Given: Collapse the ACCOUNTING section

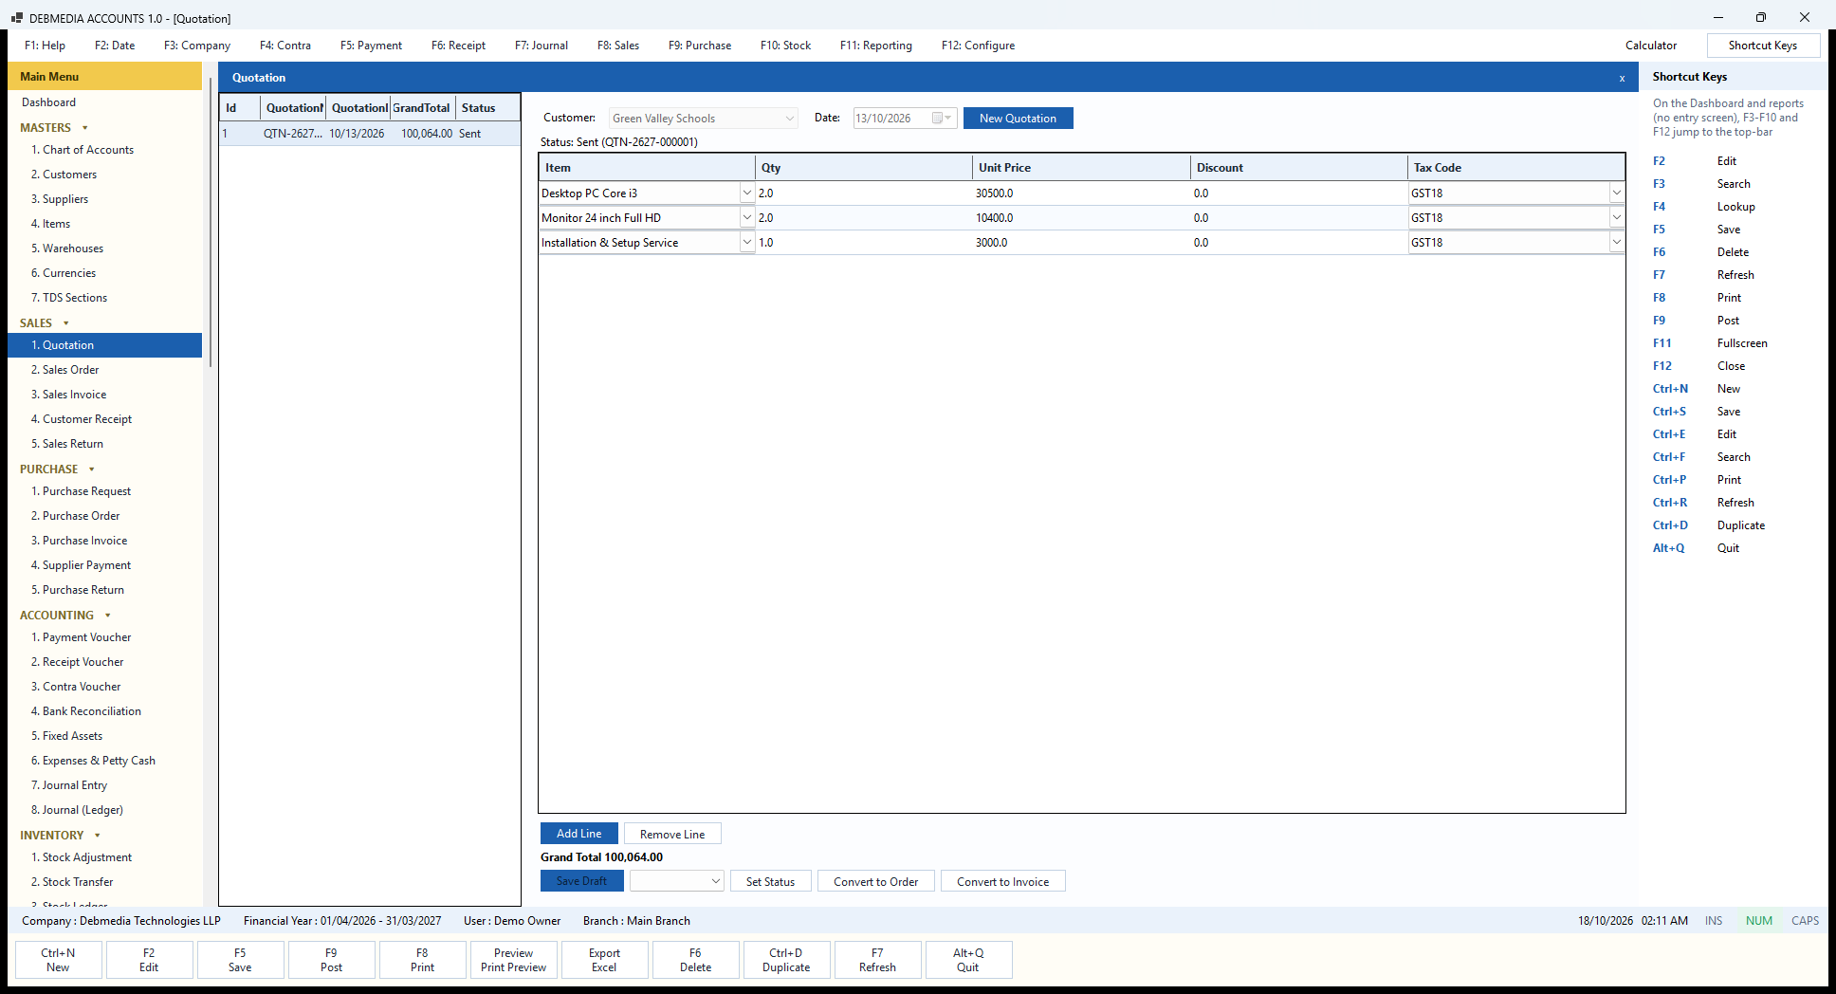Looking at the screenshot, I should pos(108,616).
